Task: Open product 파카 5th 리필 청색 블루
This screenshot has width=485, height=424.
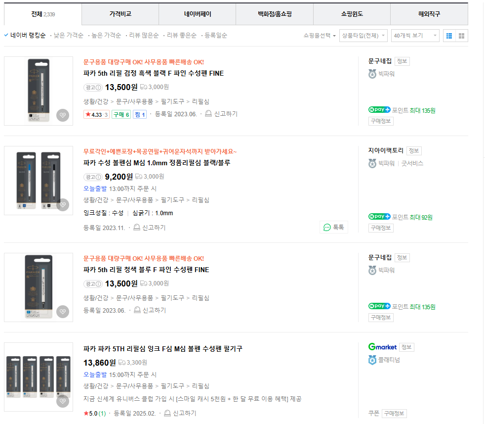Action: pos(146,270)
